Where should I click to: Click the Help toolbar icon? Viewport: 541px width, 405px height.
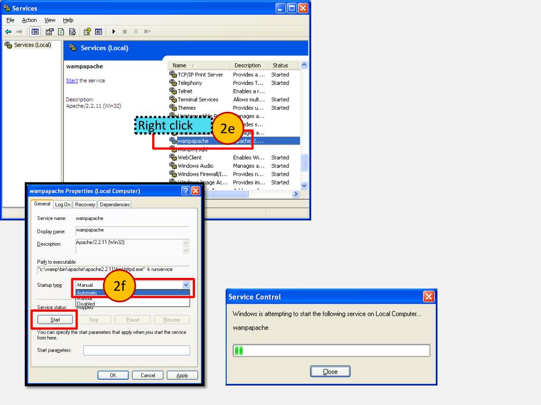coord(87,32)
